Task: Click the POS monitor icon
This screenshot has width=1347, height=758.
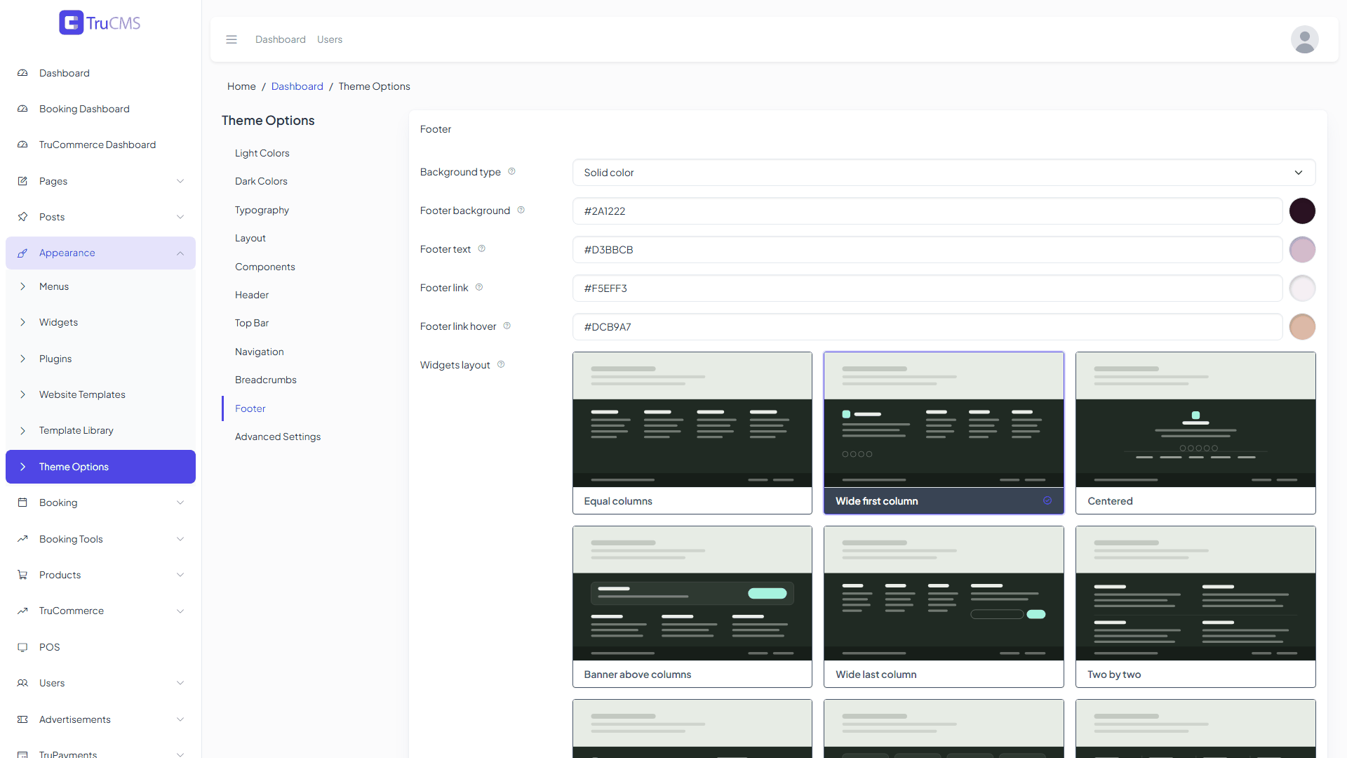Action: (x=22, y=647)
